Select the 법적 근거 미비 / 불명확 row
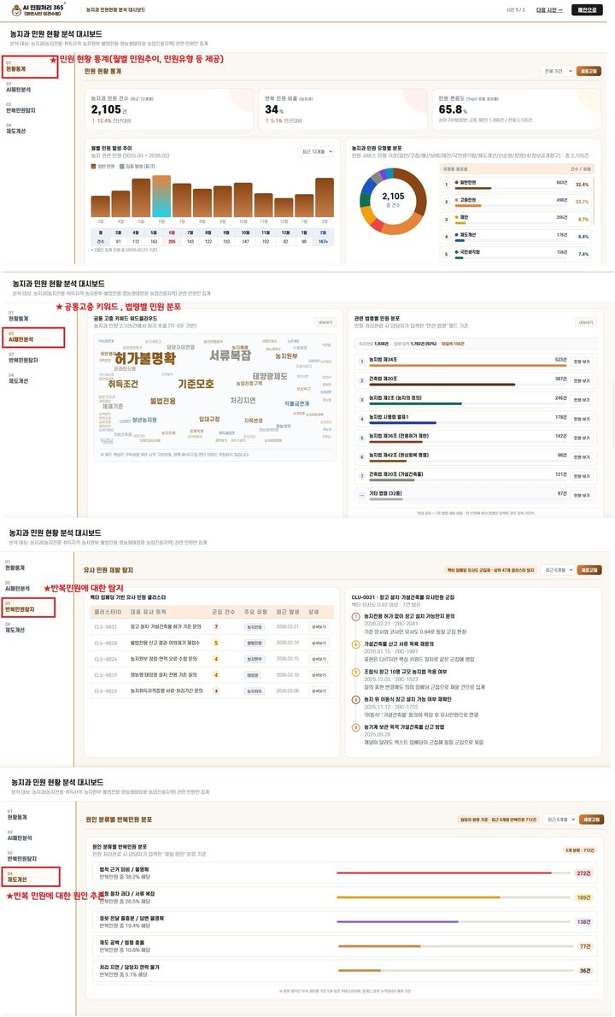Screen dimensions: 615x1017 tap(344, 873)
